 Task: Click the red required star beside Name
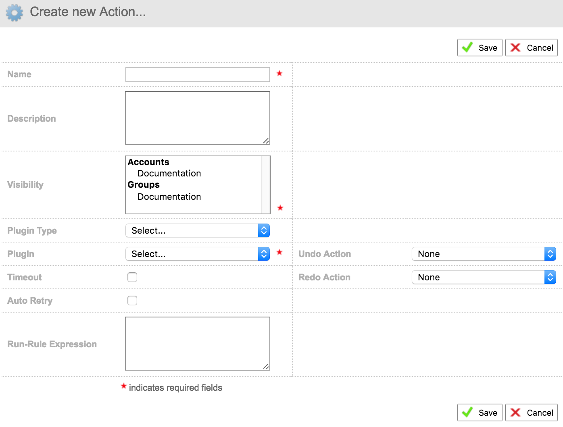tap(279, 73)
